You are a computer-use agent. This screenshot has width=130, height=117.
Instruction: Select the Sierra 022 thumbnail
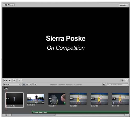point(99,99)
